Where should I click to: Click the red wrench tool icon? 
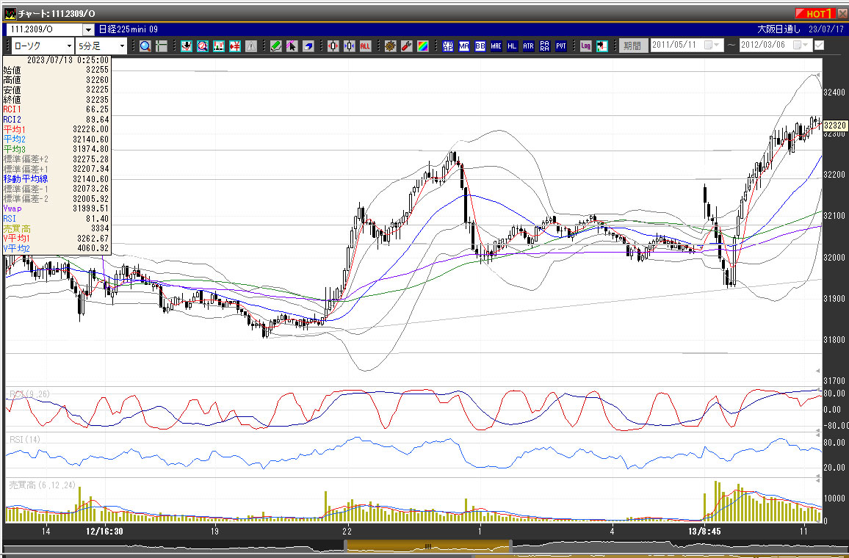coord(407,46)
